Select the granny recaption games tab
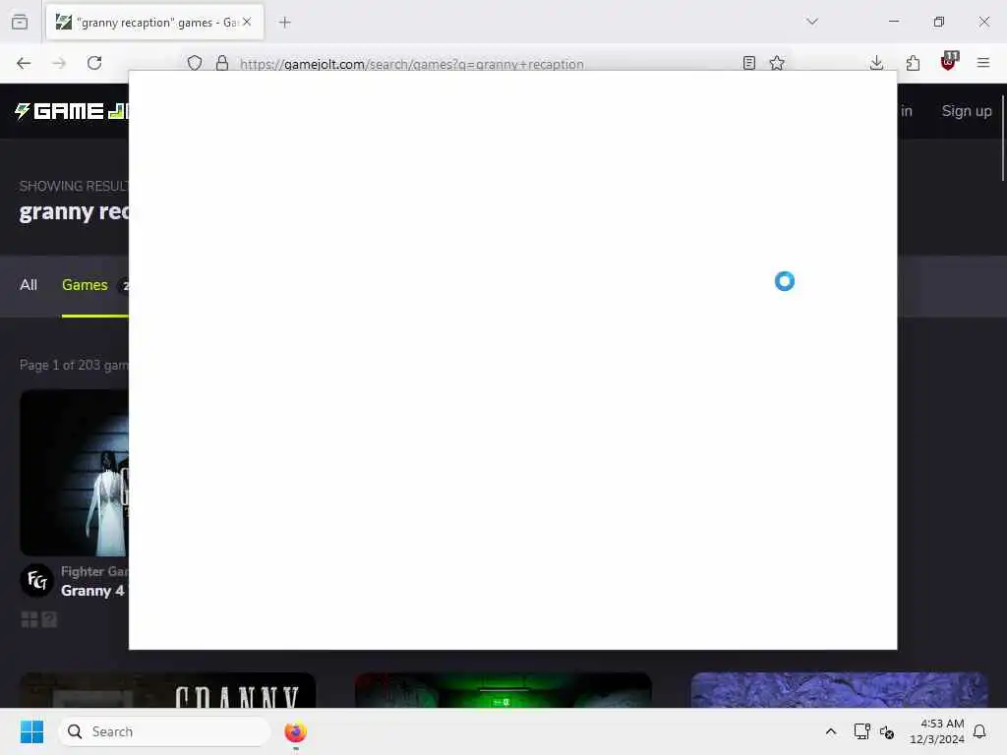 (154, 23)
